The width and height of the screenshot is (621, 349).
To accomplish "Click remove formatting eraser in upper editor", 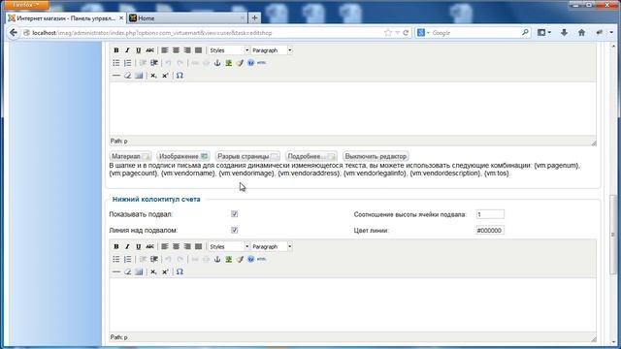I will 127,76.
